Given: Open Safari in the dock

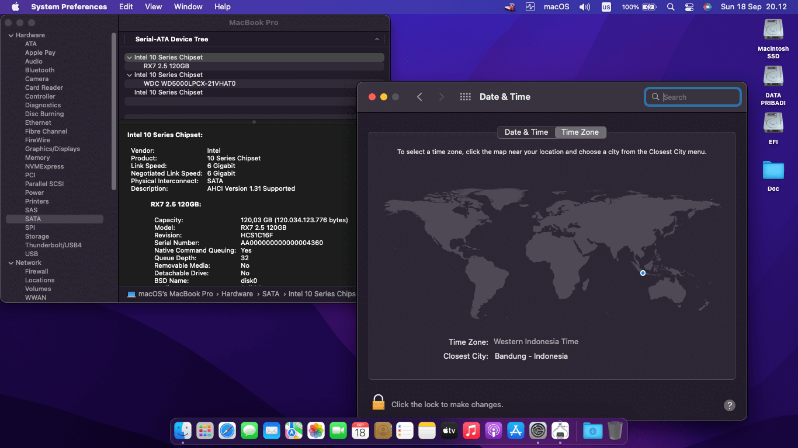Looking at the screenshot, I should (x=227, y=431).
